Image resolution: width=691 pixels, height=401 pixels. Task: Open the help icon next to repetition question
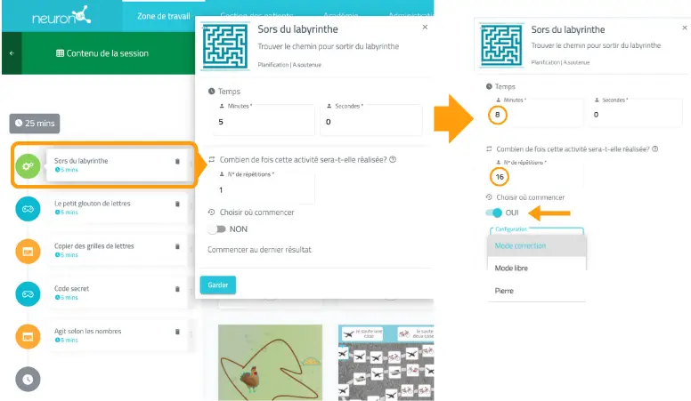393,159
